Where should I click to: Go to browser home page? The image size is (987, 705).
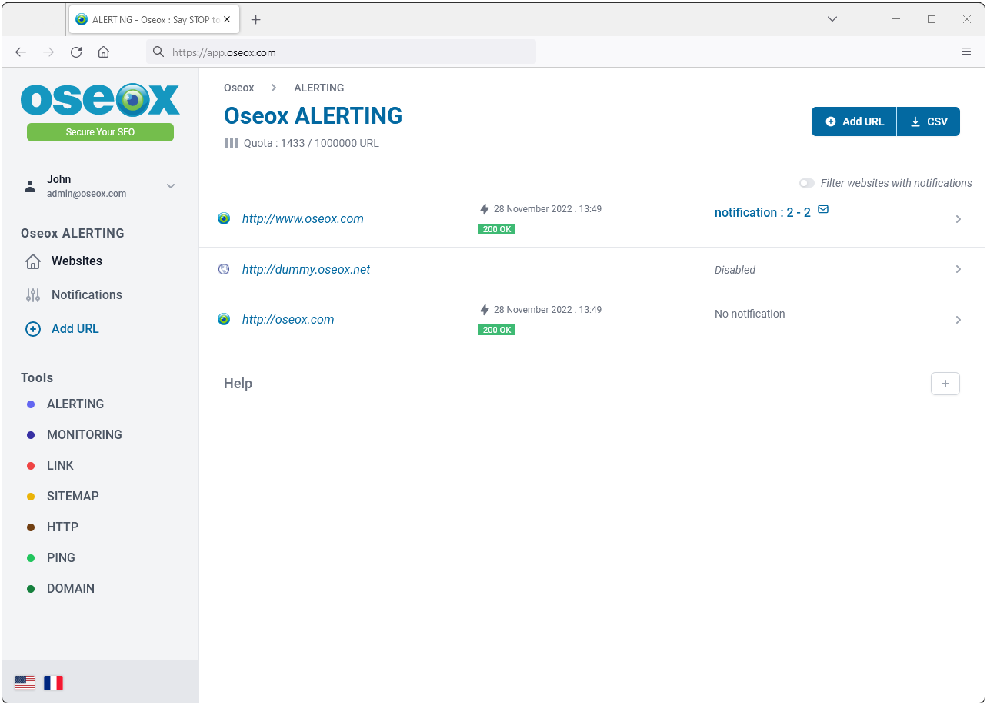[104, 52]
